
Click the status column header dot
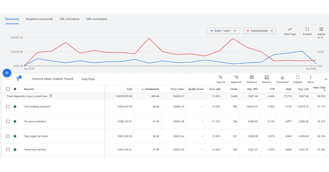(15, 89)
